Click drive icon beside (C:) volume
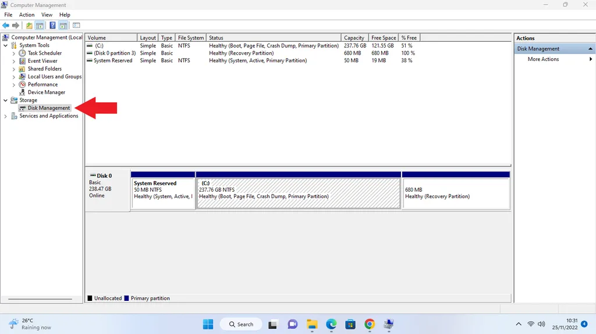 tap(90, 45)
